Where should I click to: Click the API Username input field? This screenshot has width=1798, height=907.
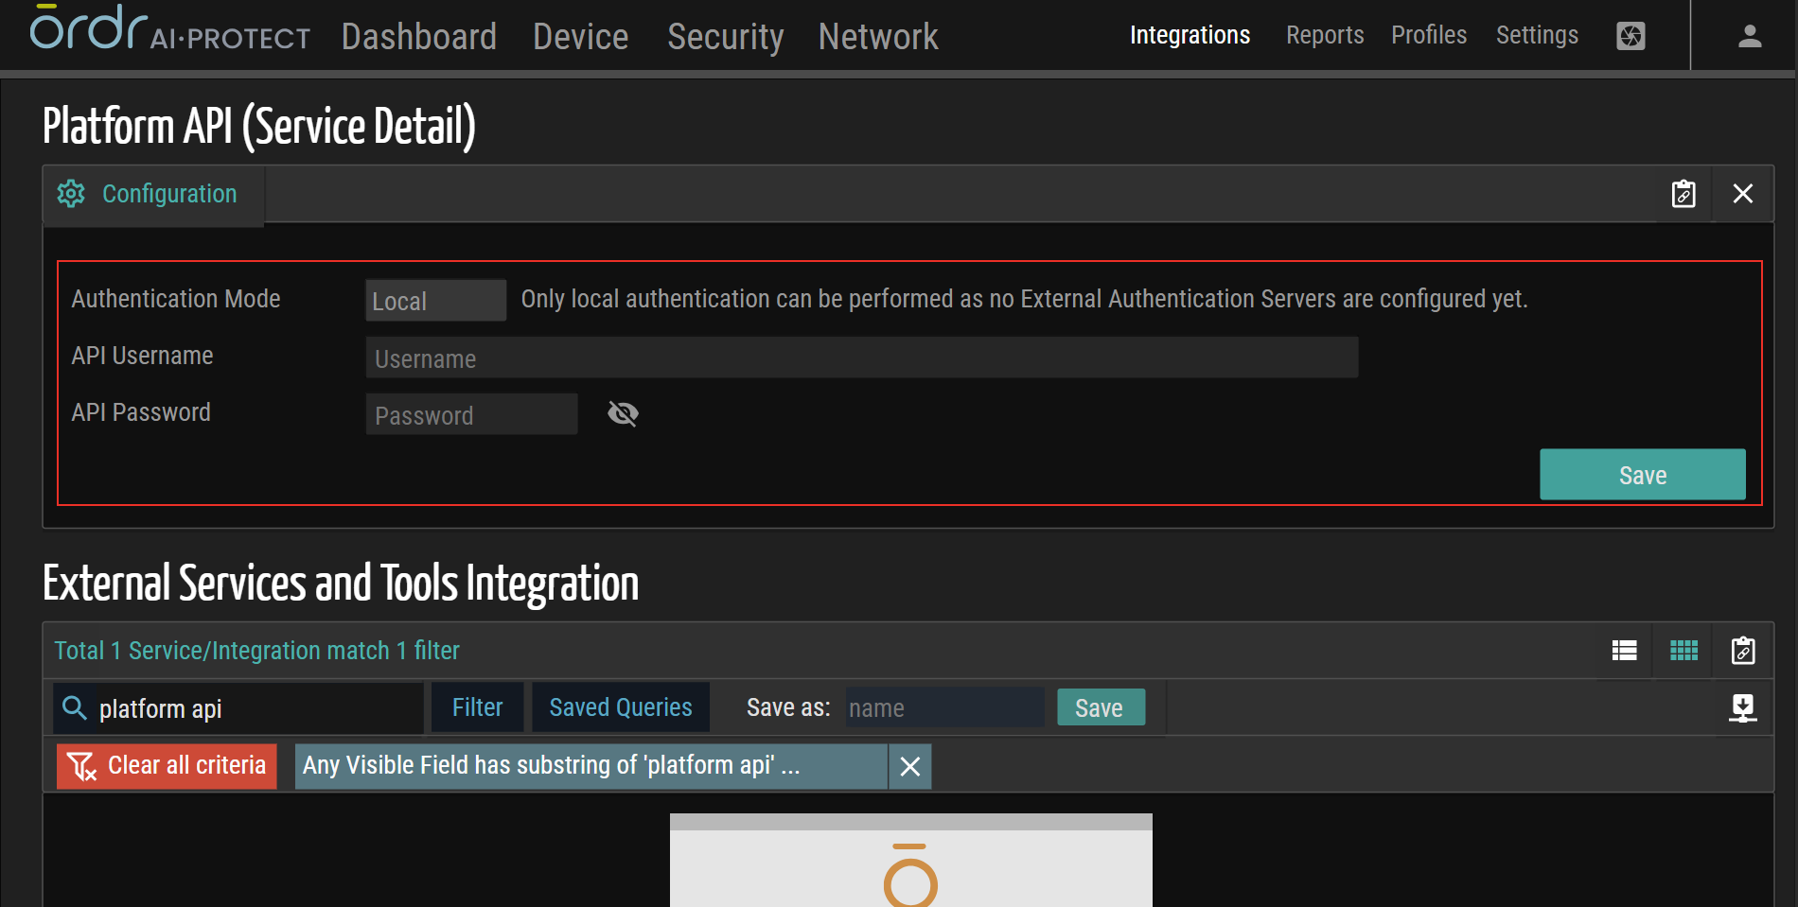(x=861, y=358)
